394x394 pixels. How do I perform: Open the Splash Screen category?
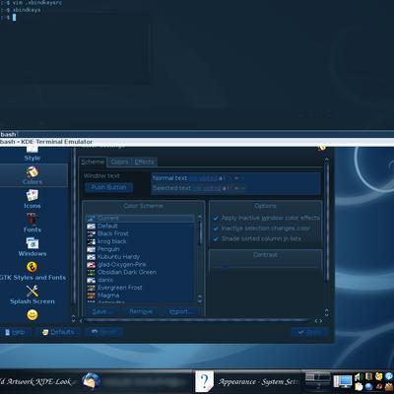[33, 295]
